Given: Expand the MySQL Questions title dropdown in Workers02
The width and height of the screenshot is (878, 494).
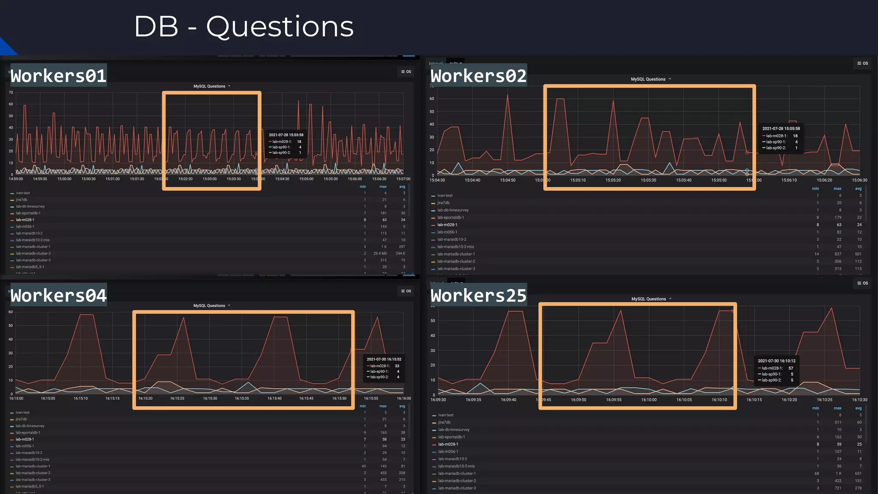Looking at the screenshot, I should point(651,79).
